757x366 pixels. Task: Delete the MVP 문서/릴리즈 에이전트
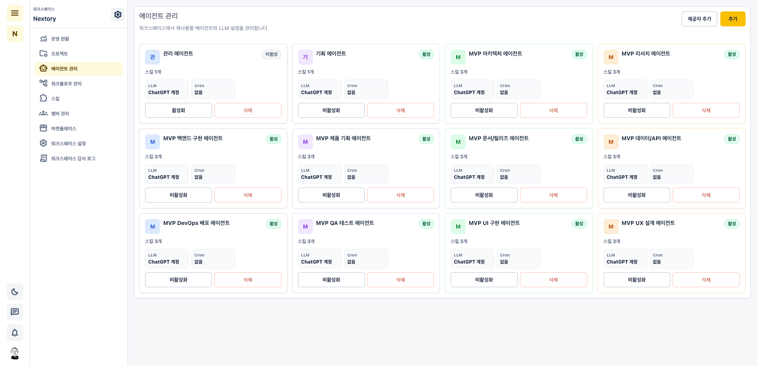[x=554, y=195]
